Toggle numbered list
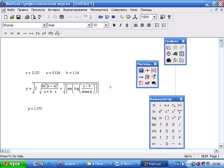 pyautogui.click(x=164, y=25)
